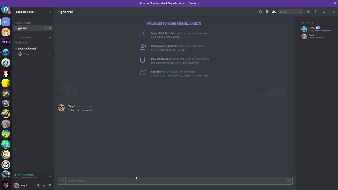This screenshot has height=190, width=338.
Task: Open the VOID server icon
Action: pyautogui.click(x=6, y=42)
